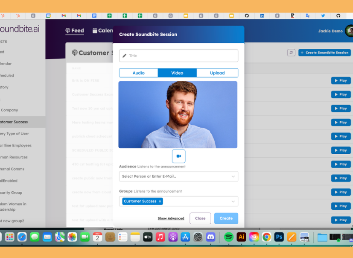Expand the Groups dropdown arrow
Viewport: 353px width, 258px height.
click(x=233, y=202)
